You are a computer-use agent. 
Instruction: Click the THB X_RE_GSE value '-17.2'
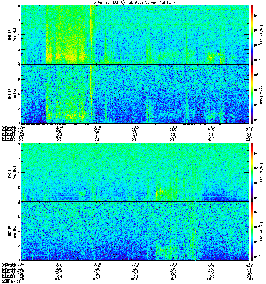click(21, 127)
